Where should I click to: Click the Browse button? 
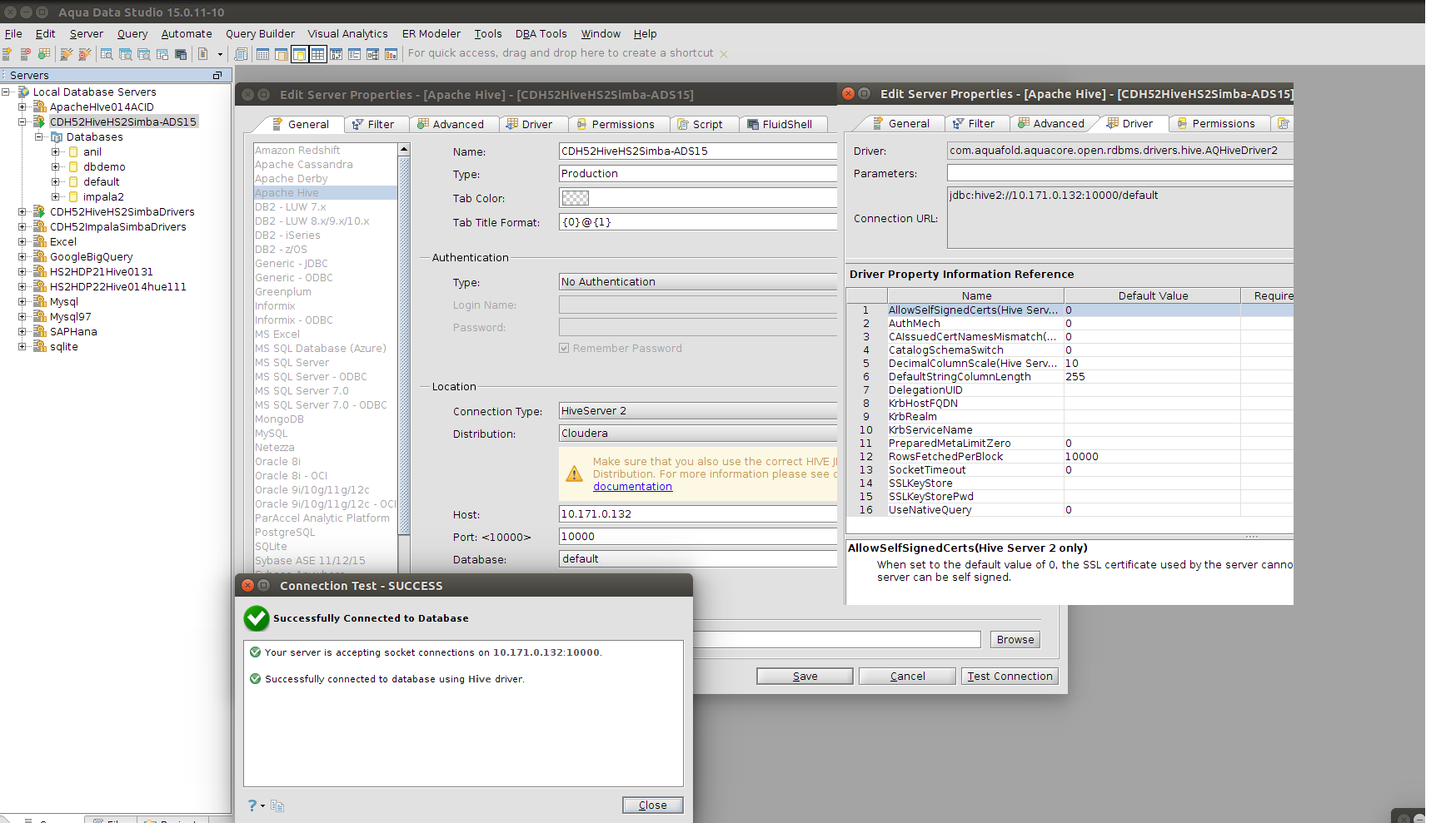[x=1015, y=640]
